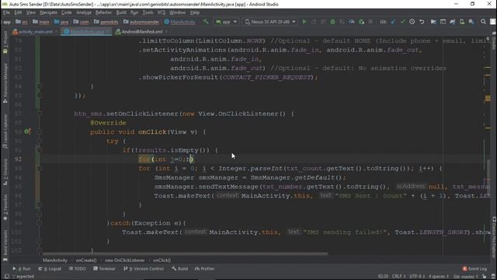Open the Tools menu

pyautogui.click(x=148, y=12)
